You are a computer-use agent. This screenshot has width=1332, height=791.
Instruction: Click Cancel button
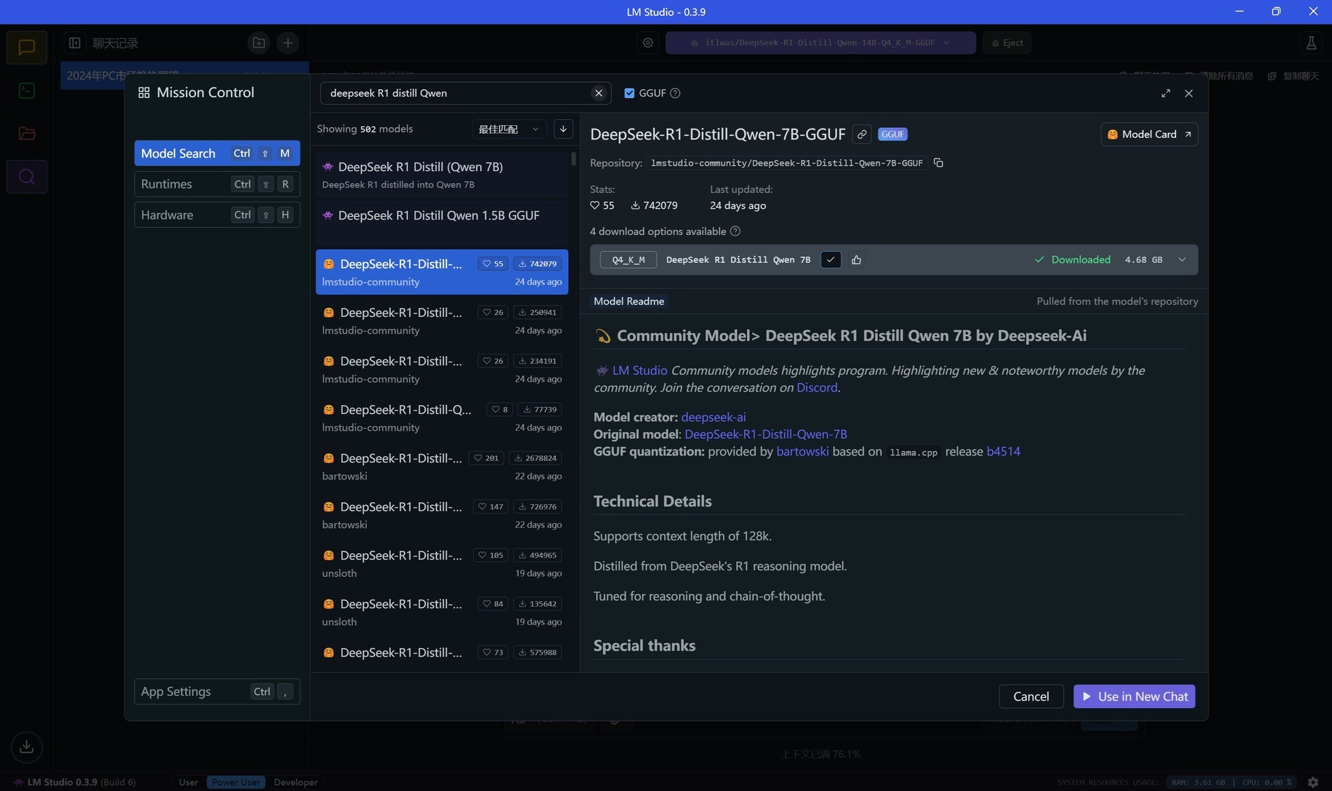point(1031,696)
